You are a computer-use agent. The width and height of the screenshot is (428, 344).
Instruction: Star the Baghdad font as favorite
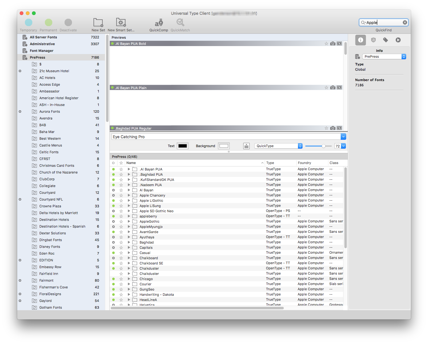tap(121, 242)
